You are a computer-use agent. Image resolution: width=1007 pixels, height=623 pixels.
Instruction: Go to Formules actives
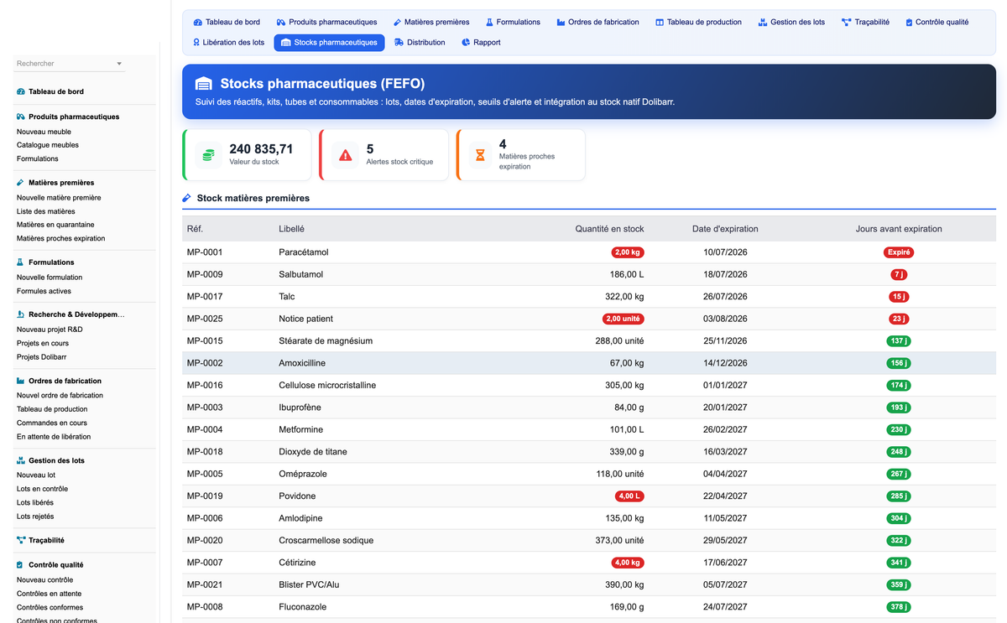[44, 291]
